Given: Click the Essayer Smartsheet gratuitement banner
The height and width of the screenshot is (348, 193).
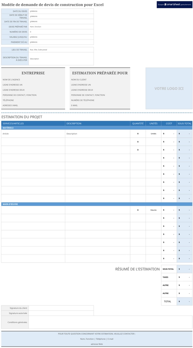Looking at the screenshot, I should pyautogui.click(x=174, y=4).
